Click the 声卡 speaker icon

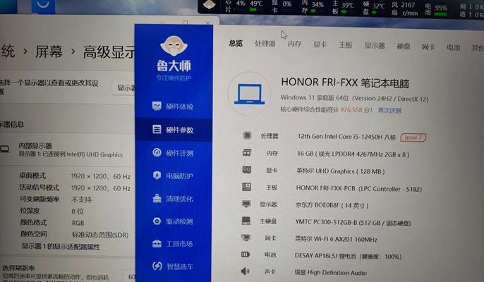pyautogui.click(x=245, y=271)
